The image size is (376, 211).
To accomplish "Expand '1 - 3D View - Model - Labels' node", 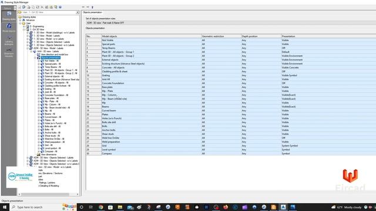I will tap(28, 36).
